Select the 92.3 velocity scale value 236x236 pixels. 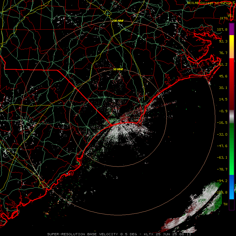pos(223,41)
